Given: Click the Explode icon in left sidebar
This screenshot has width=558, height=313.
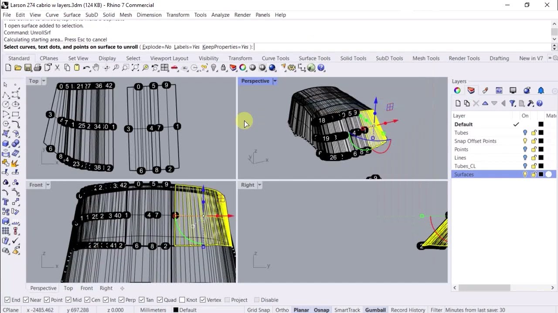Looking at the screenshot, I should [x=15, y=163].
